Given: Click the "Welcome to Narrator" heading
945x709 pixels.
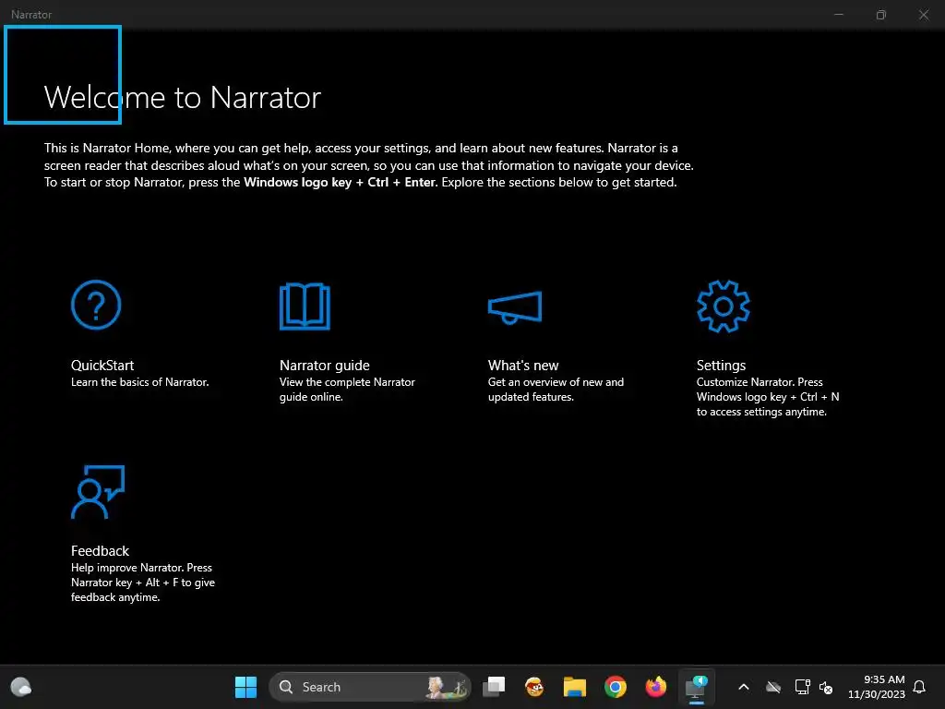Looking at the screenshot, I should (183, 98).
